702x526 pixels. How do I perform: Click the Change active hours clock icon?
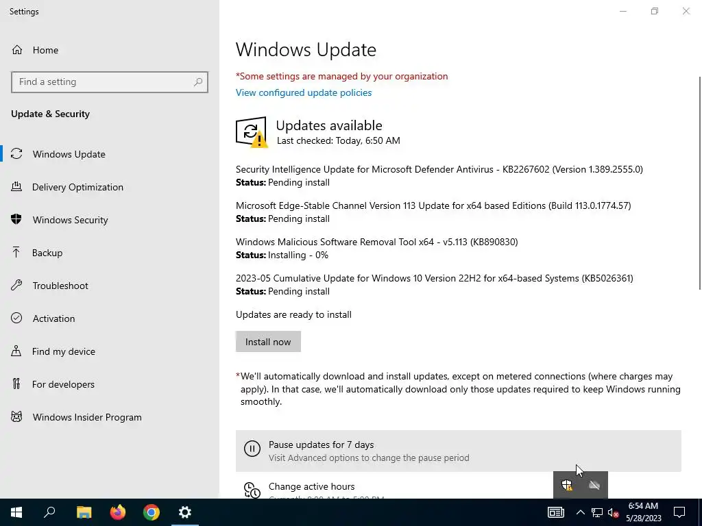coord(252,490)
